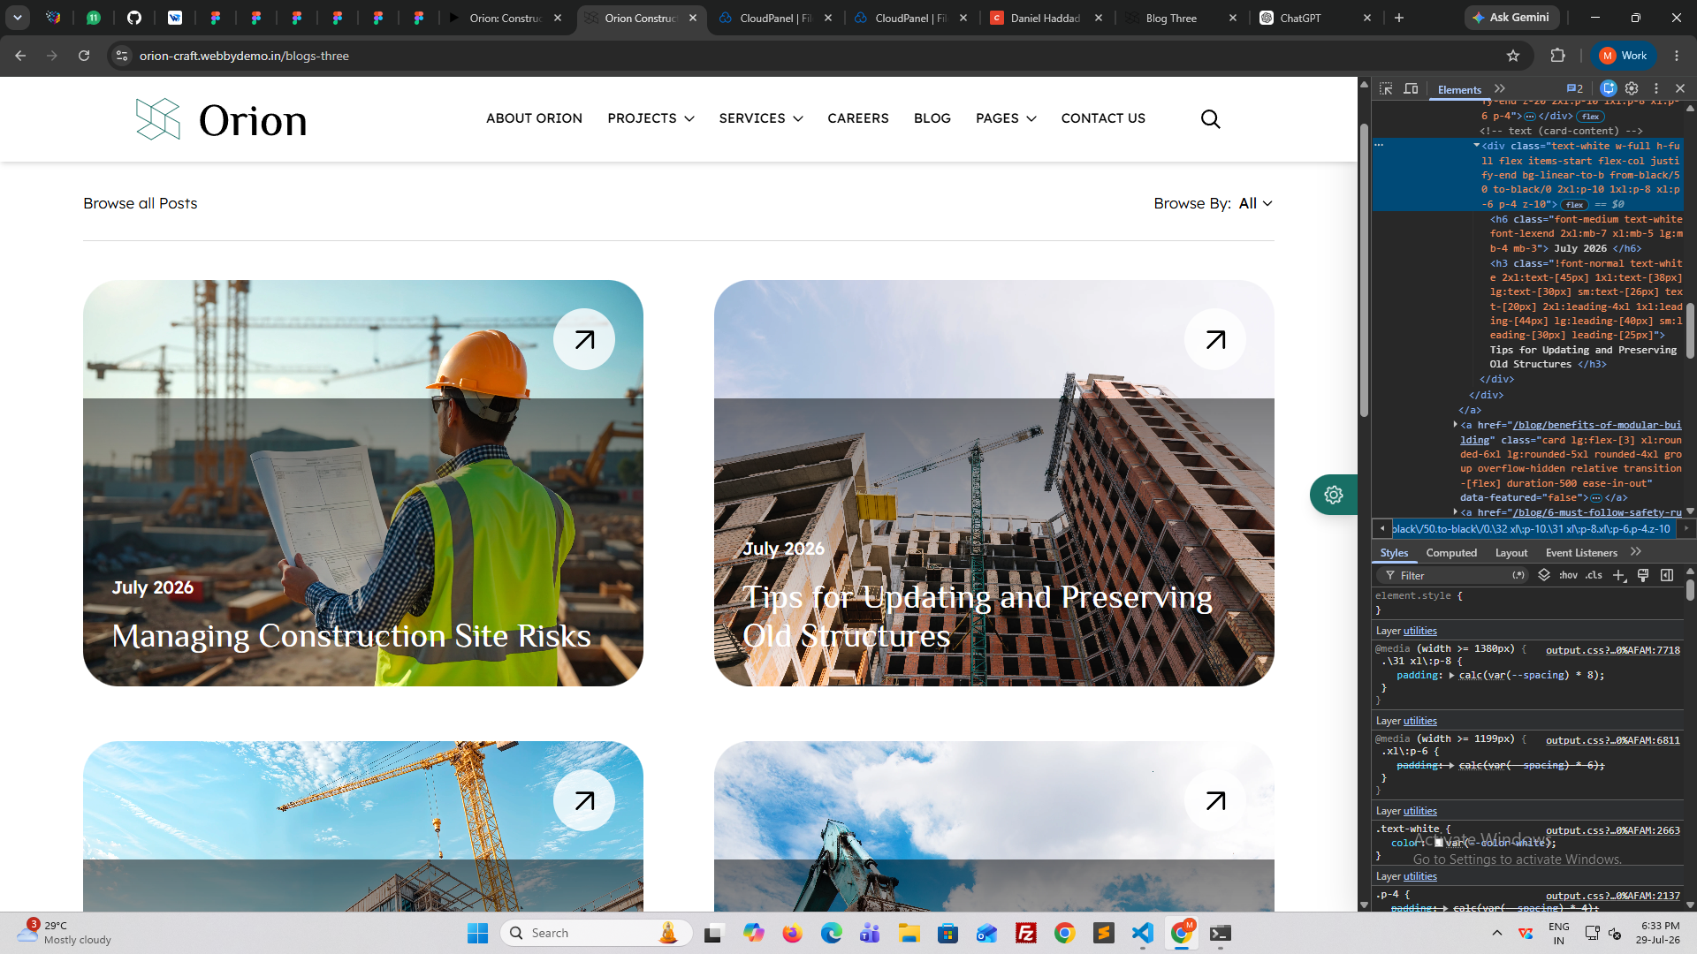Expand the PAGES menu dropdown
The width and height of the screenshot is (1697, 954).
(x=1006, y=118)
